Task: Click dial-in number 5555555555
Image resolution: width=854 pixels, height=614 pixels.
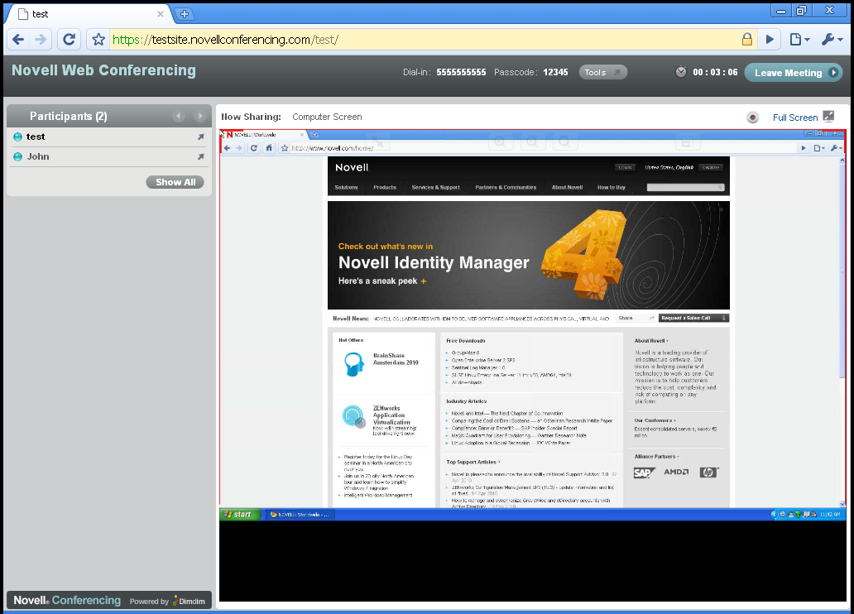Action: click(461, 72)
